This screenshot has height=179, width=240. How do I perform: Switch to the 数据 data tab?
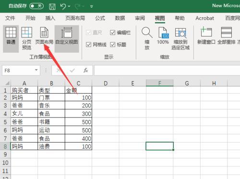tap(120, 18)
